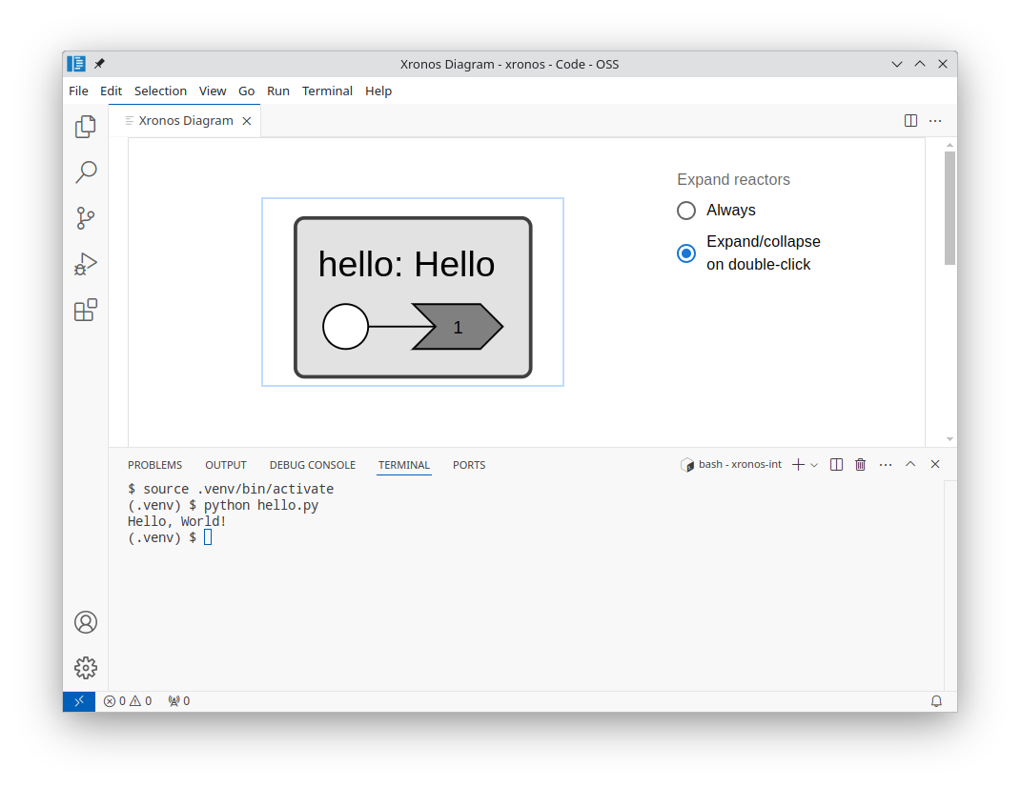Maximize the panel with chevron up
Image resolution: width=1021 pixels, height=787 pixels.
[910, 464]
